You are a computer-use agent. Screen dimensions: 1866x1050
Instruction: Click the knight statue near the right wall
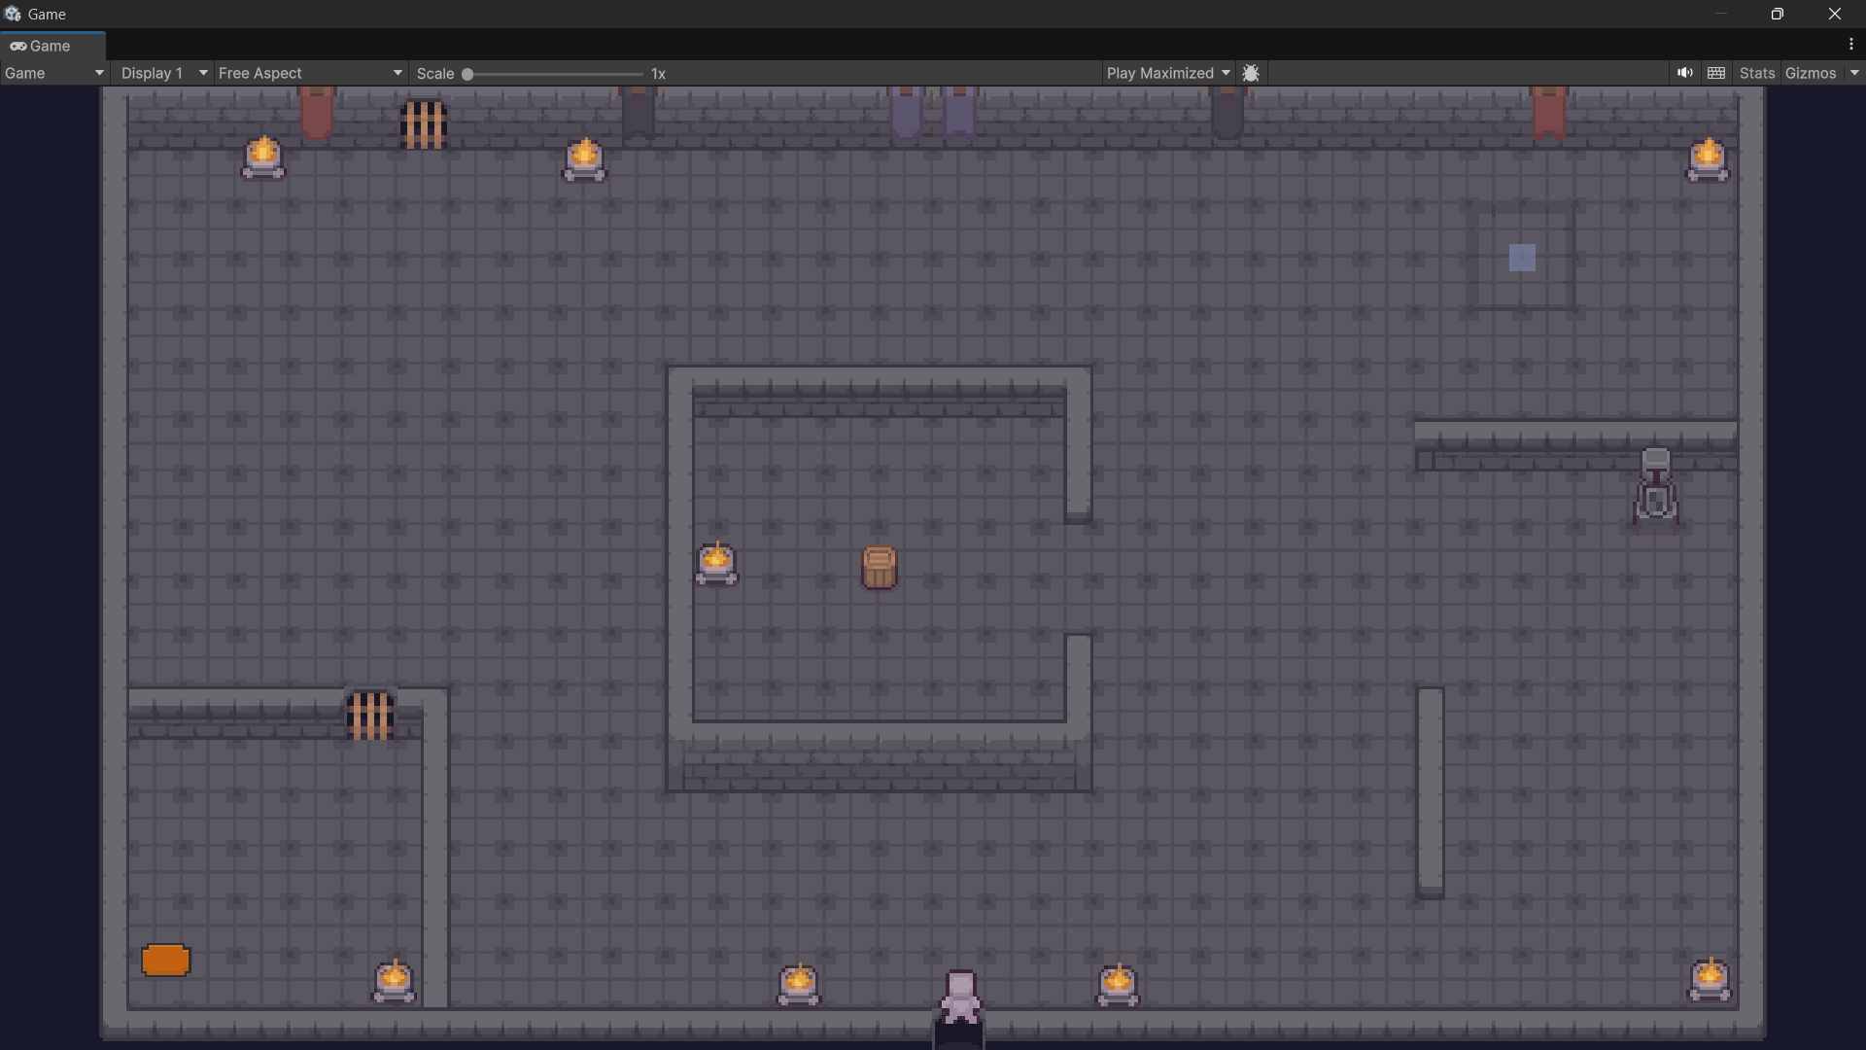[1655, 486]
